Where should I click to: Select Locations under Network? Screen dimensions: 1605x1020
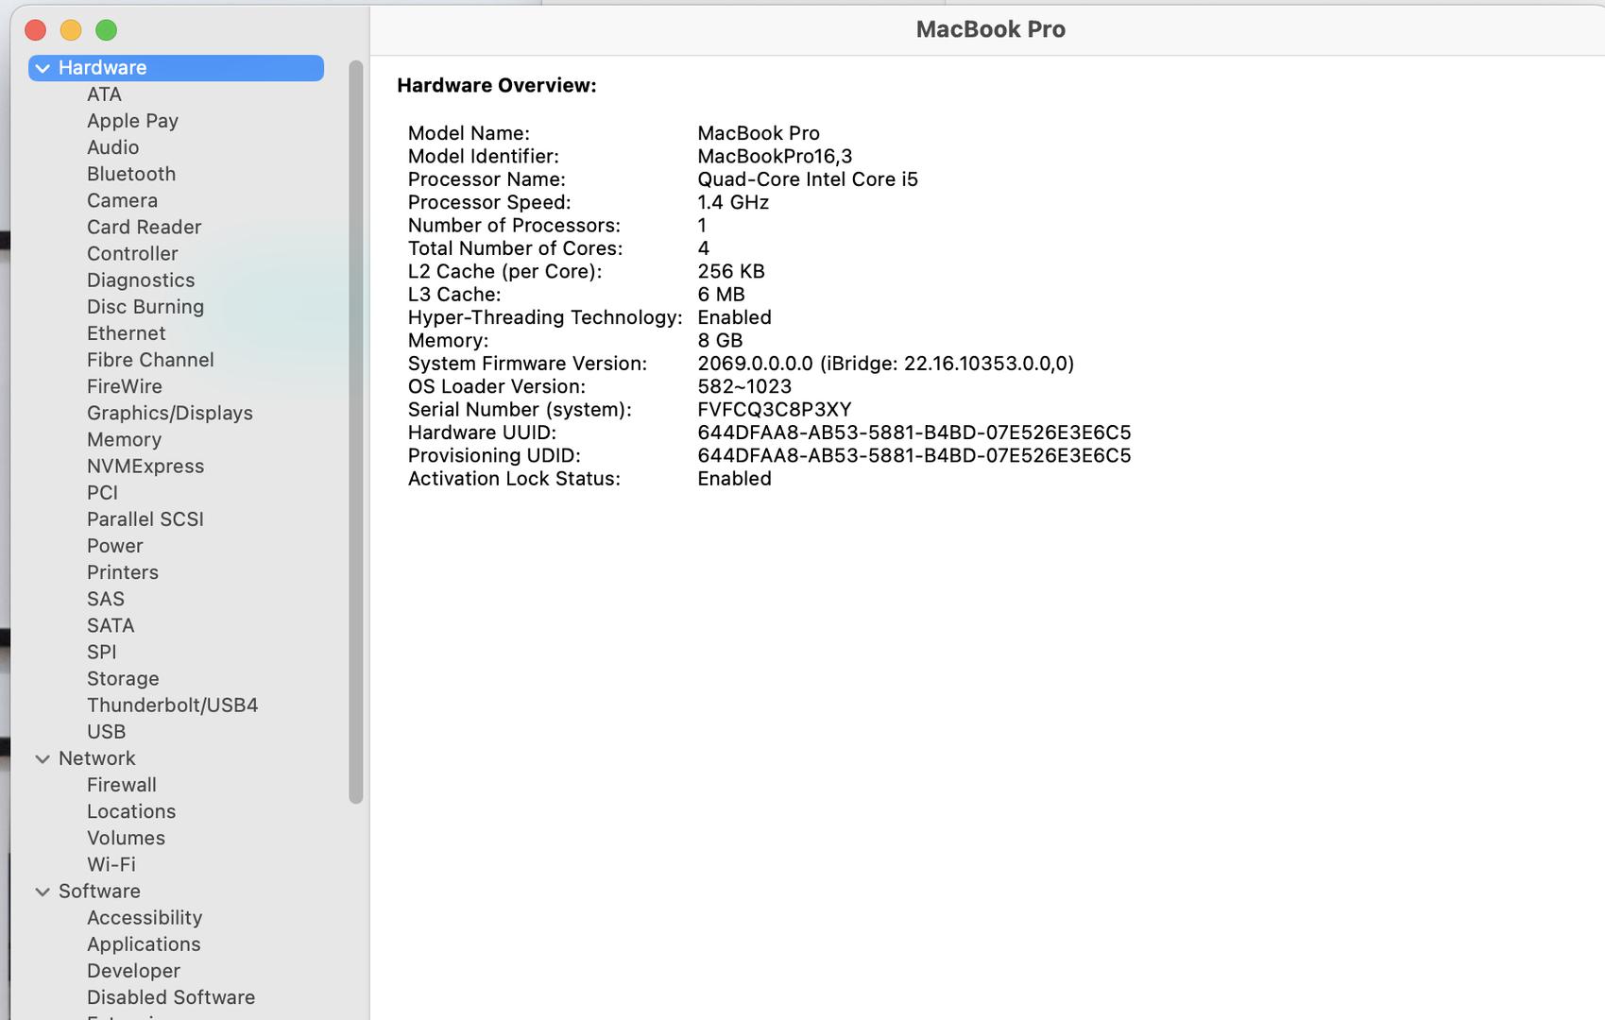[x=131, y=811]
